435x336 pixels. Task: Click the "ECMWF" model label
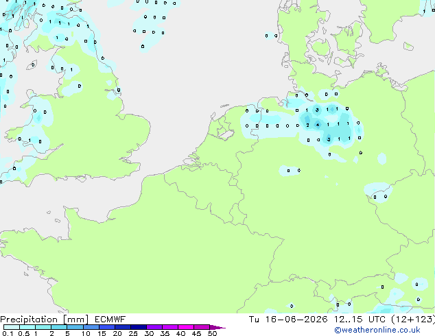pos(110,320)
